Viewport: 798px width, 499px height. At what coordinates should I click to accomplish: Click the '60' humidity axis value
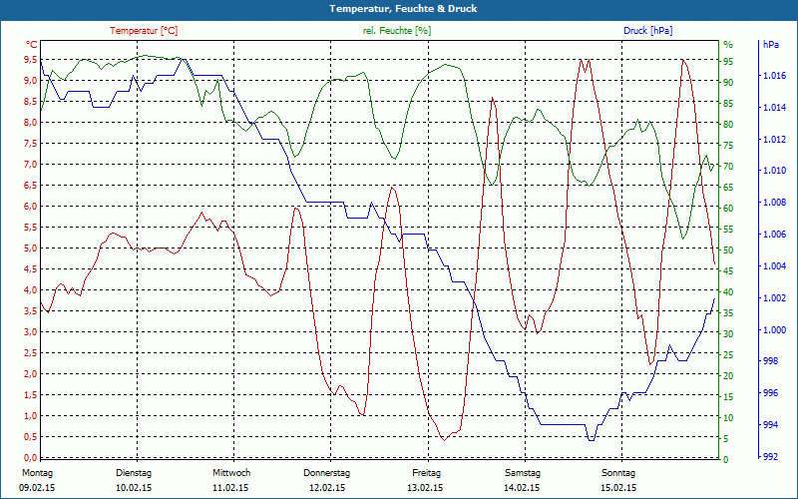point(729,209)
